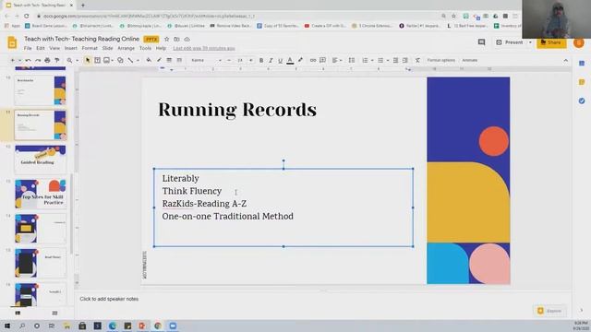Screen dimensions: 591x332
Task: Open the font family dropdown
Action: pyautogui.click(x=206, y=60)
